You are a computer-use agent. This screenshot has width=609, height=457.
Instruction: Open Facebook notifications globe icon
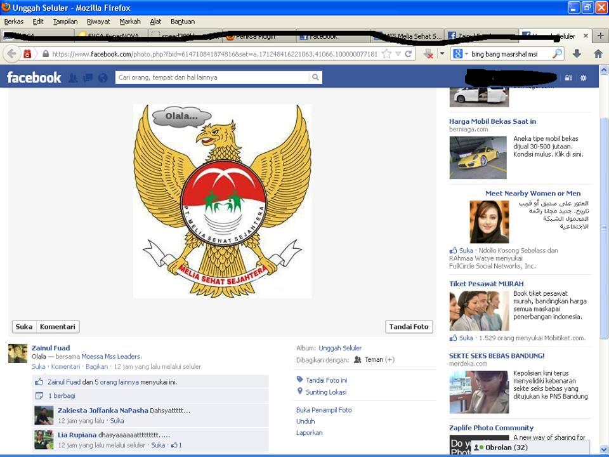[x=103, y=77]
